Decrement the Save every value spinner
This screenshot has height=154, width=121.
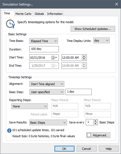pyautogui.click(x=95, y=123)
